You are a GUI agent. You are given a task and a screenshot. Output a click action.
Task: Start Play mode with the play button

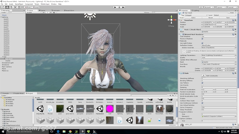click(115, 7)
